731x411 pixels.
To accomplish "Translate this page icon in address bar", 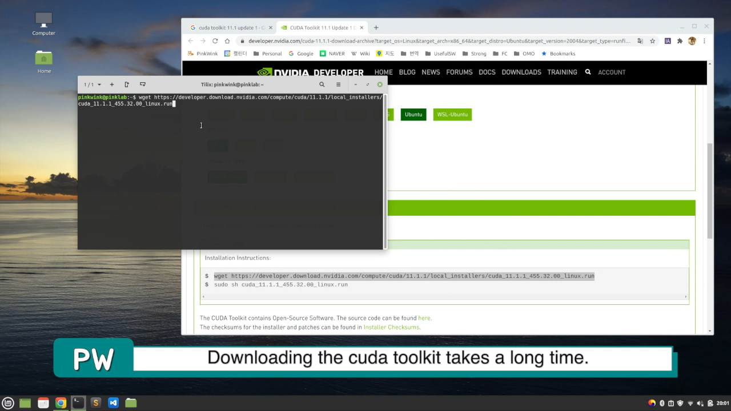I will pyautogui.click(x=640, y=41).
